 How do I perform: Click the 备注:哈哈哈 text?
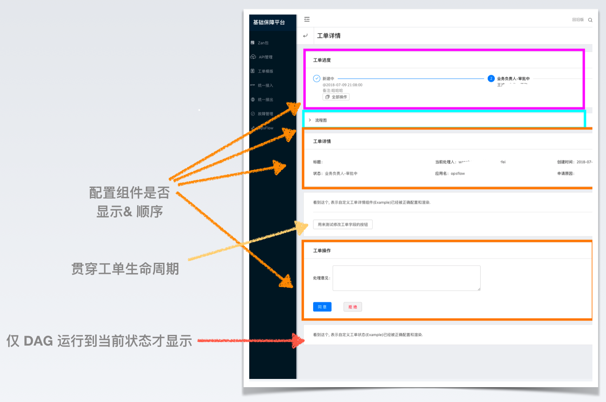[332, 91]
